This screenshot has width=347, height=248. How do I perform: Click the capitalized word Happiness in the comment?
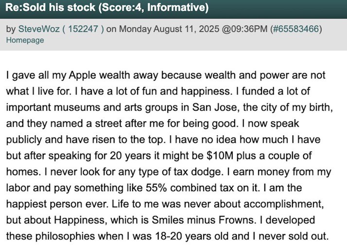81,221
